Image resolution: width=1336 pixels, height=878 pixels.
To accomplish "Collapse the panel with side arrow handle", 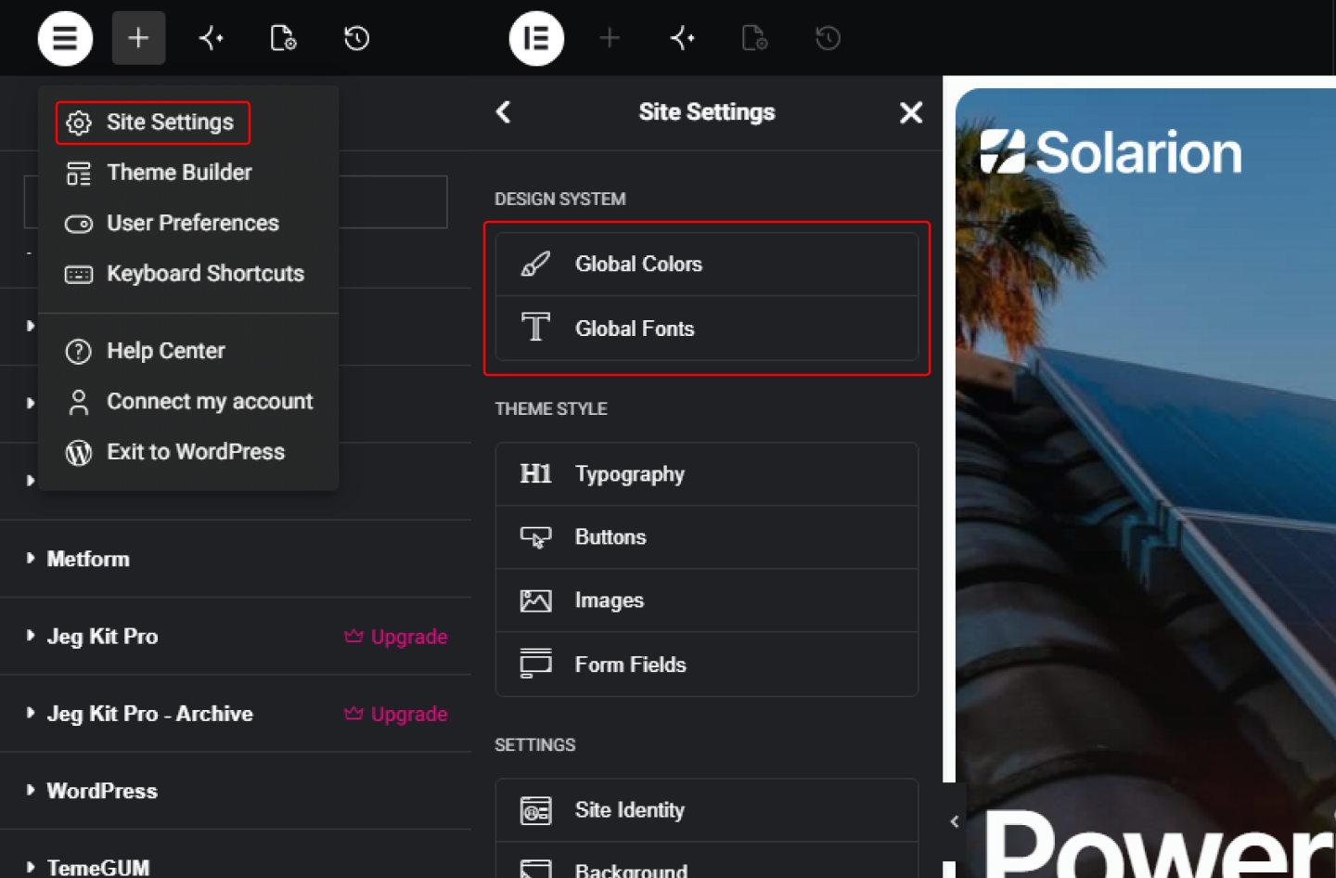I will click(x=955, y=821).
